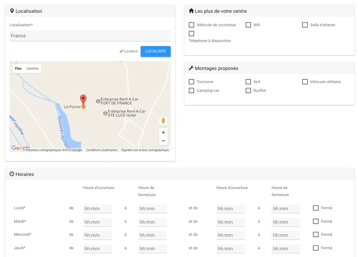Viewport: 358px width, 257px height.
Task: Click the Le Poirier restaurant map icon
Action: tap(83, 107)
